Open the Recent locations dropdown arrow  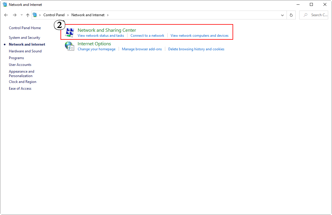(22, 15)
